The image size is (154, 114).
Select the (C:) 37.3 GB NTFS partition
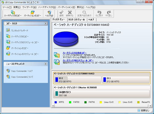pos(78,80)
